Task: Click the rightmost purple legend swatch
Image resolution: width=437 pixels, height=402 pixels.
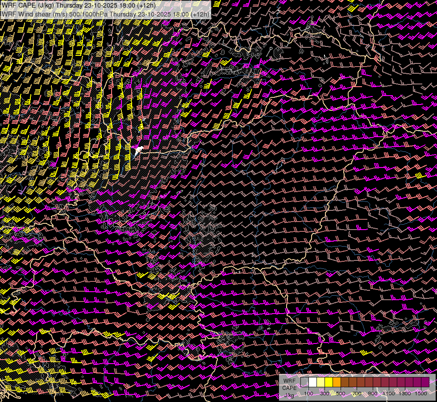Action: click(x=425, y=382)
